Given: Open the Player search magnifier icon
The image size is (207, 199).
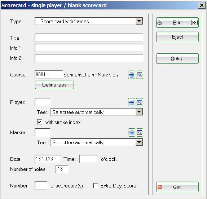Looking at the screenshot, I should click(x=140, y=102).
